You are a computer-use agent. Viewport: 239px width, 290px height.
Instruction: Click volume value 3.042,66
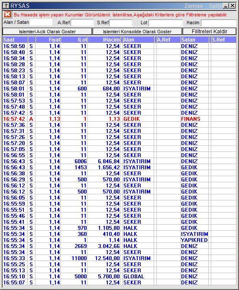pyautogui.click(x=109, y=246)
